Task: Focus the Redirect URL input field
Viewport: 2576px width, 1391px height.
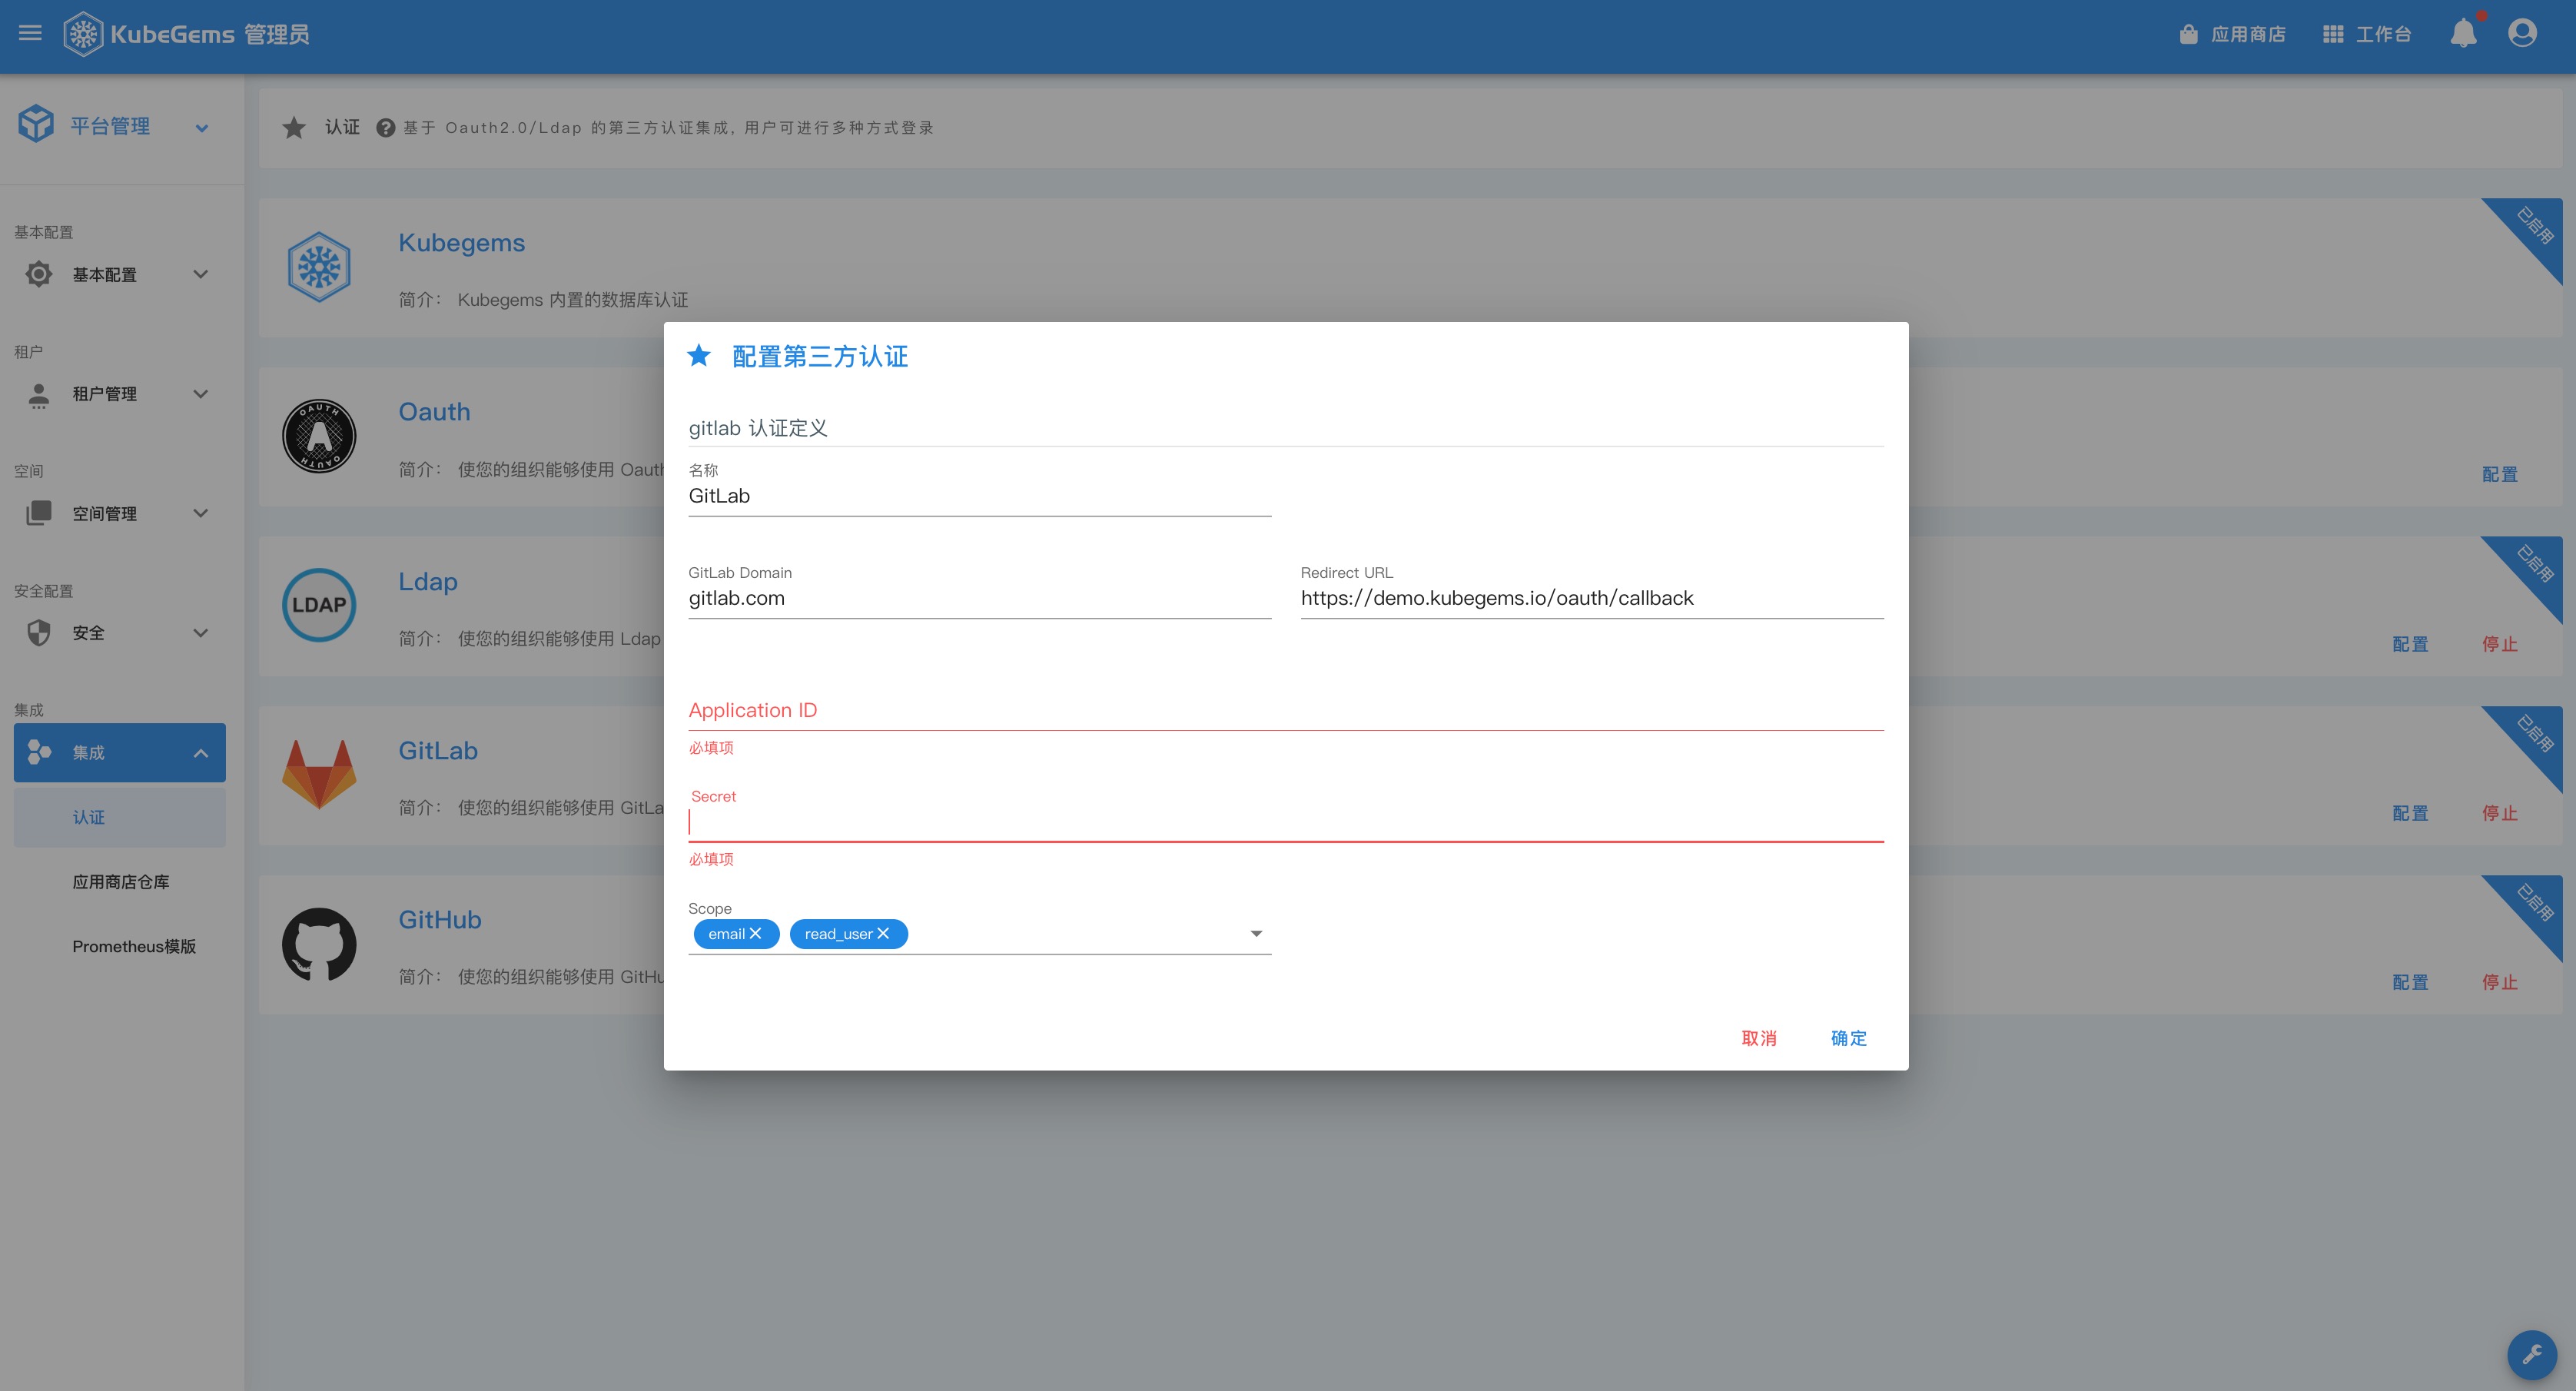Action: 1592,598
